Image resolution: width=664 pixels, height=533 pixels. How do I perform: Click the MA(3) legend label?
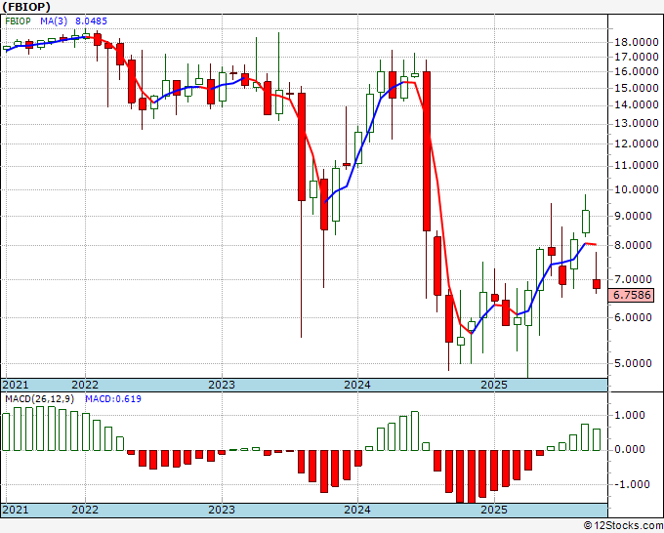tap(54, 21)
